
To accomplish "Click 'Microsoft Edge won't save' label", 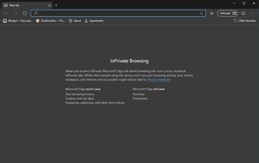I will 83,89.
